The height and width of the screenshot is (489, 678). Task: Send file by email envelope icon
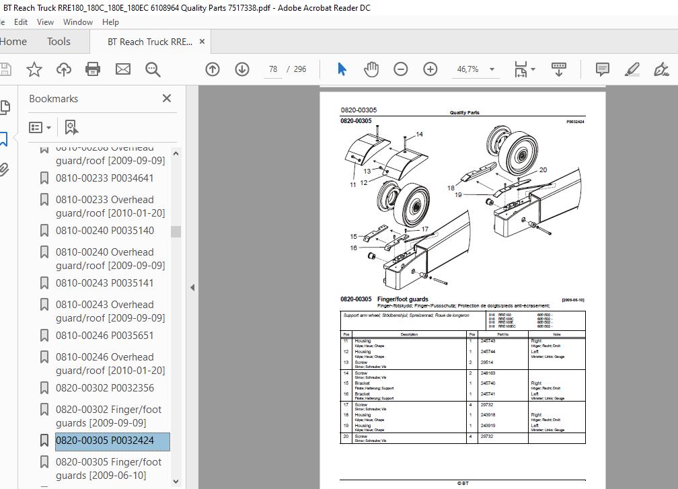[123, 69]
